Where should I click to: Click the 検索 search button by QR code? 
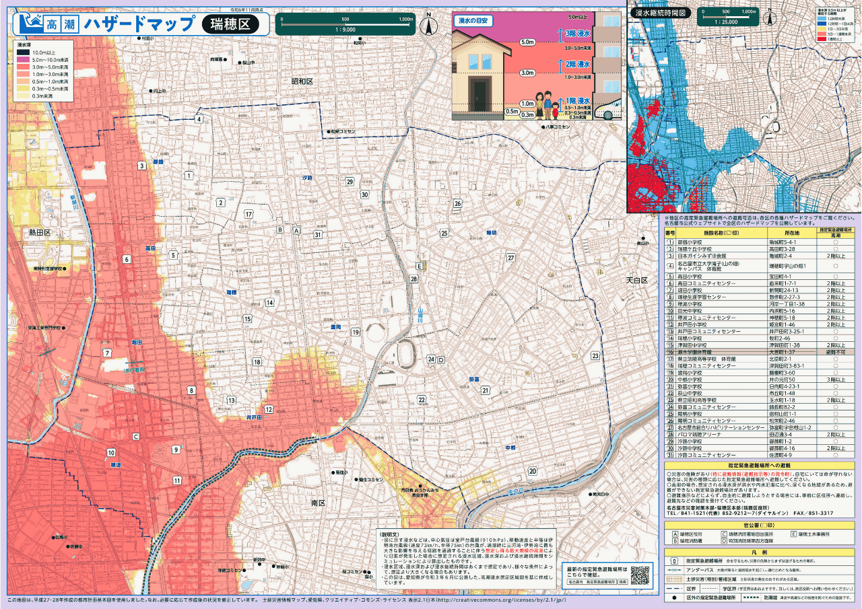click(622, 581)
